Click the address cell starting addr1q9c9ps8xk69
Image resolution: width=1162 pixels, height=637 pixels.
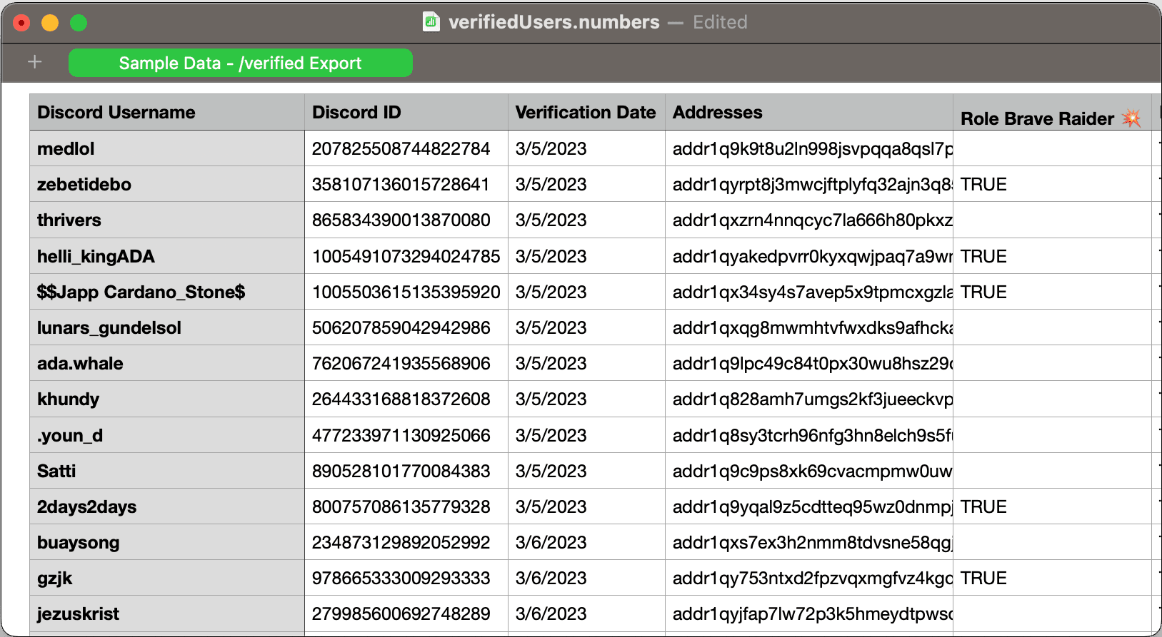(x=809, y=471)
